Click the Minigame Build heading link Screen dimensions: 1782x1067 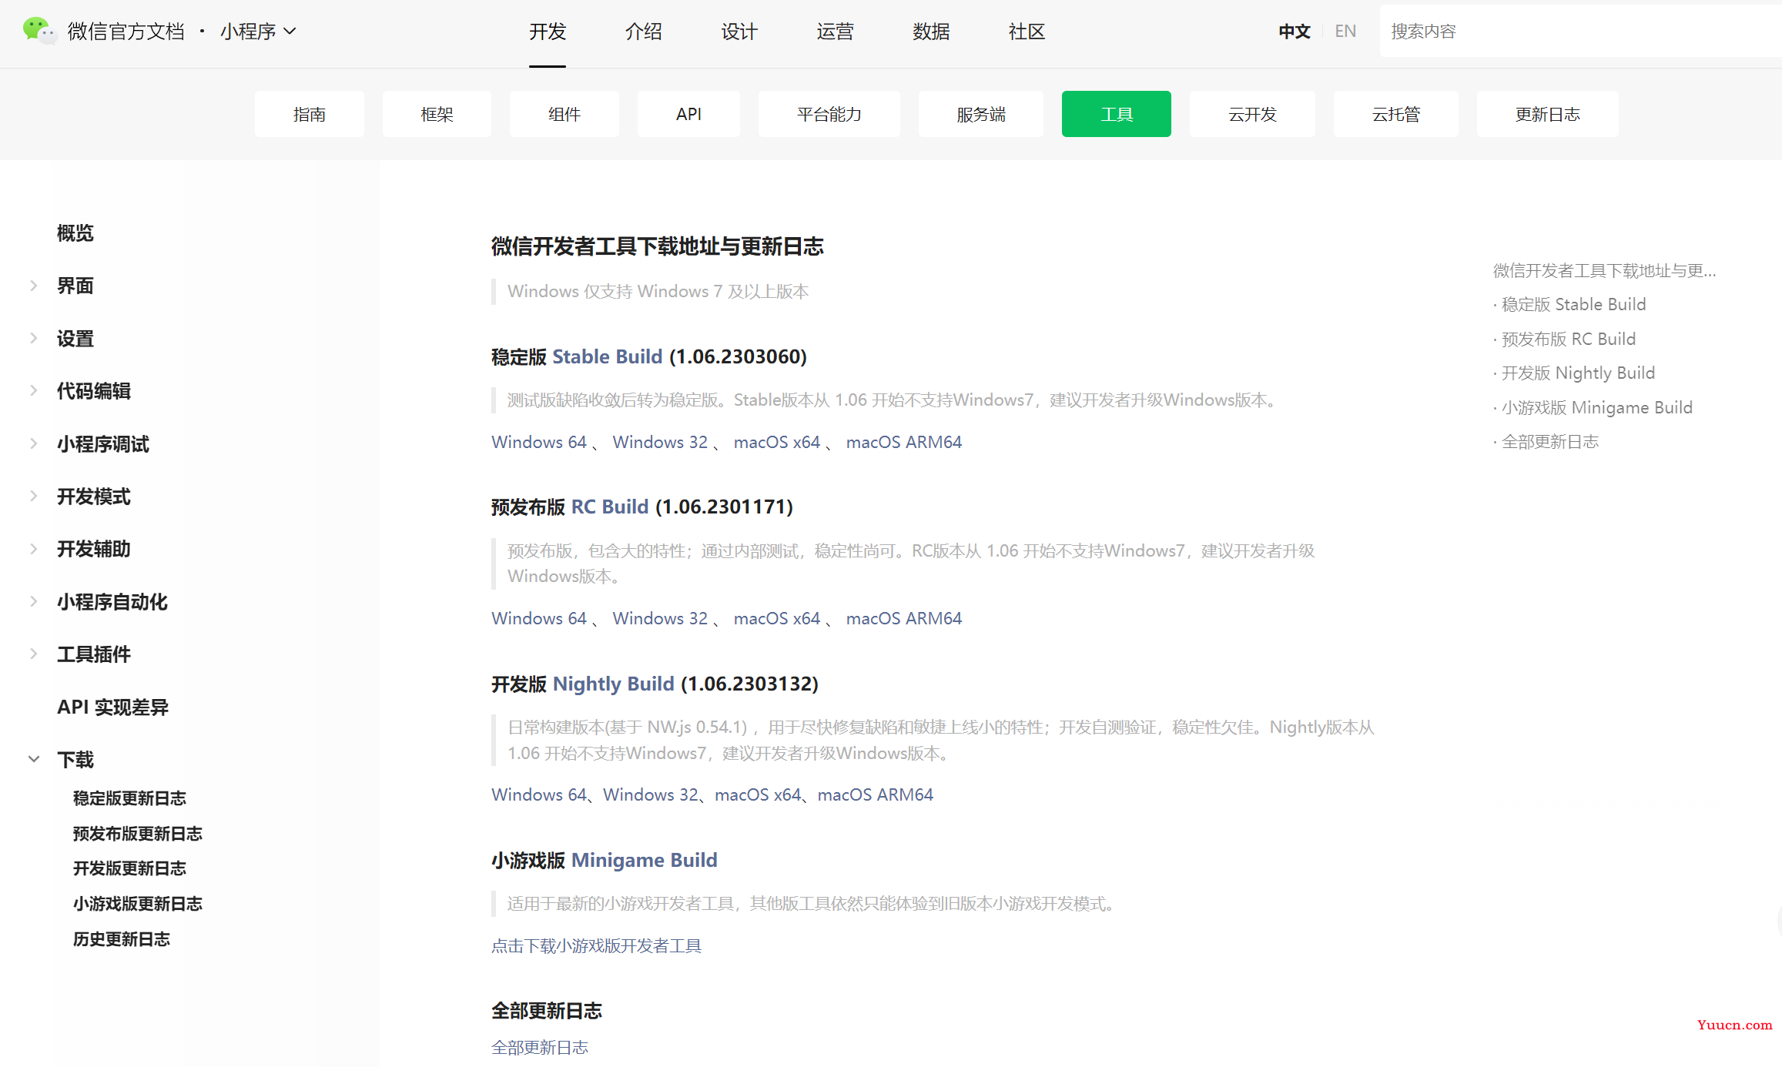(x=644, y=860)
